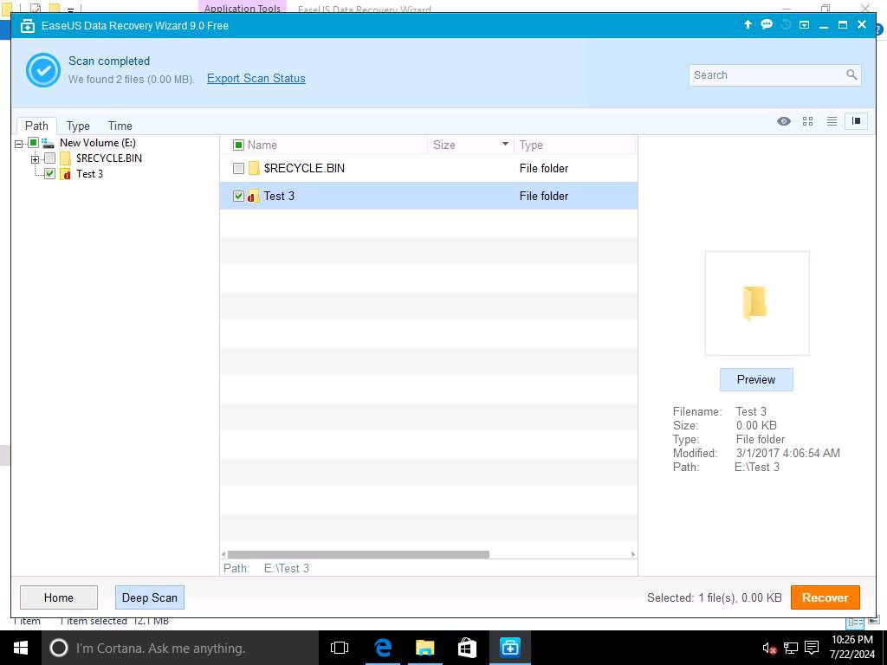Select $RECYCLE.BIN label in tree

click(108, 158)
